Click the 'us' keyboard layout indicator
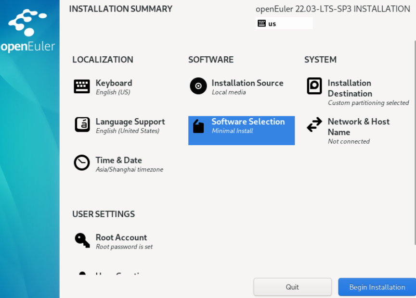416x298 pixels. [273, 24]
